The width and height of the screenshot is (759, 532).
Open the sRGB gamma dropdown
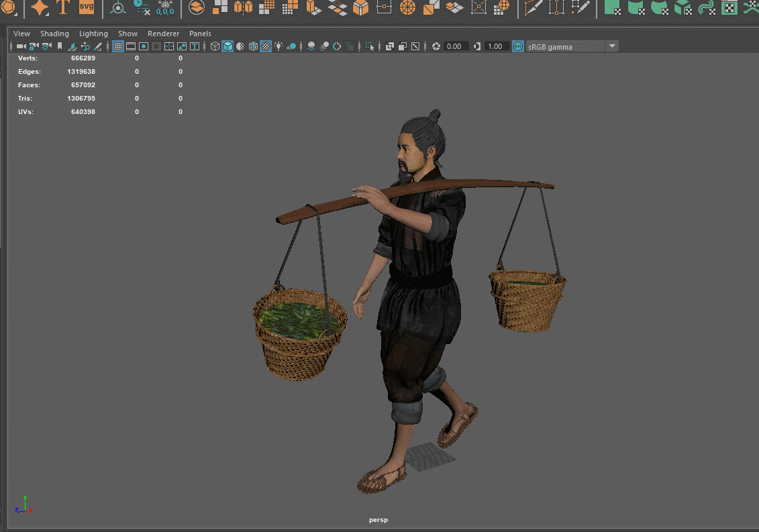pyautogui.click(x=611, y=46)
